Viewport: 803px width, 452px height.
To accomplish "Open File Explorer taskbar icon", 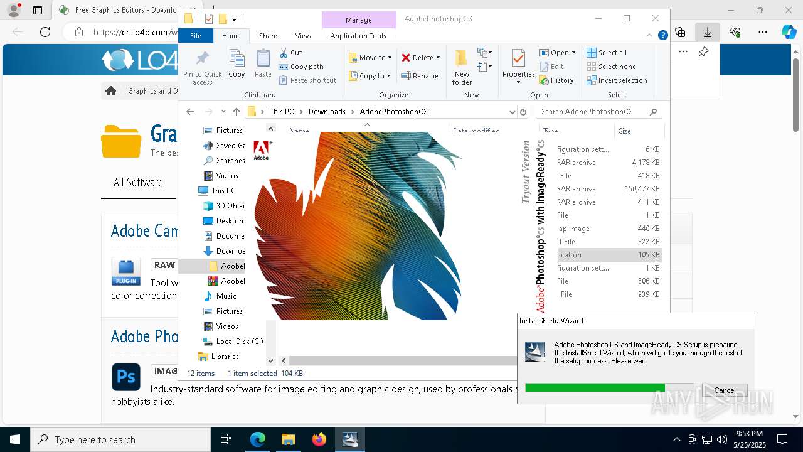I will pos(288,439).
